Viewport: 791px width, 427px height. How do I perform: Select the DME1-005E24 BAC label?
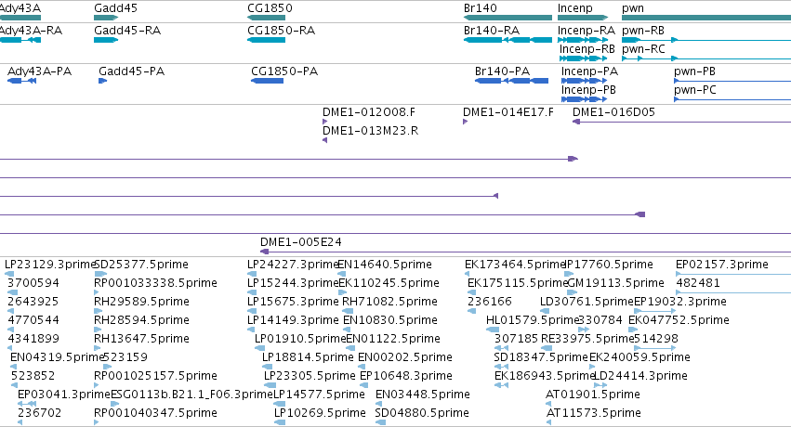coord(300,242)
